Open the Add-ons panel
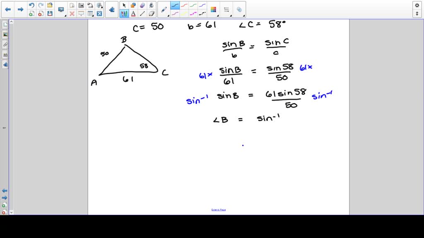 [5, 64]
